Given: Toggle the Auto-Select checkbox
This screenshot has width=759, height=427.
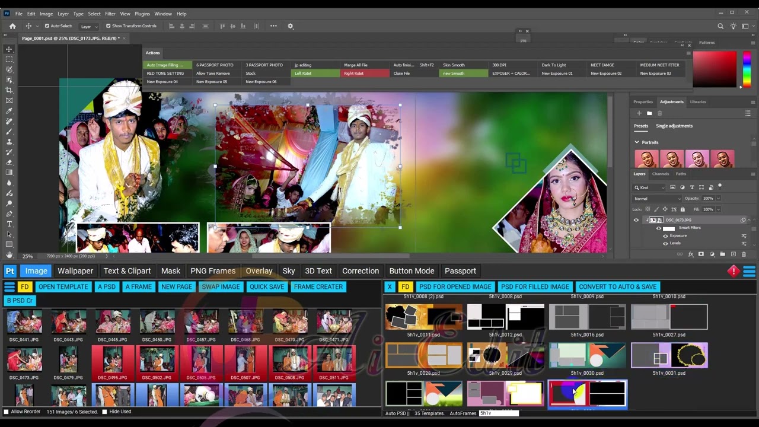Looking at the screenshot, I should pos(47,26).
